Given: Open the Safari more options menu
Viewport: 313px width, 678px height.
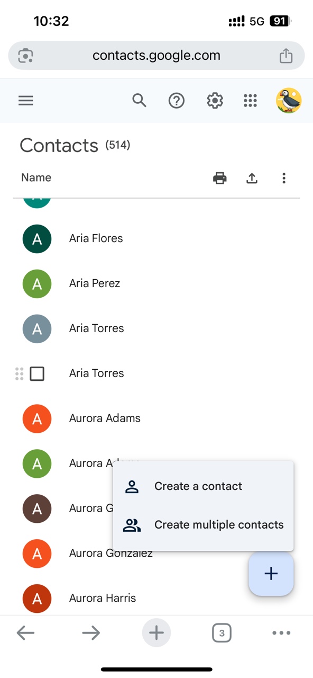Looking at the screenshot, I should 281,632.
